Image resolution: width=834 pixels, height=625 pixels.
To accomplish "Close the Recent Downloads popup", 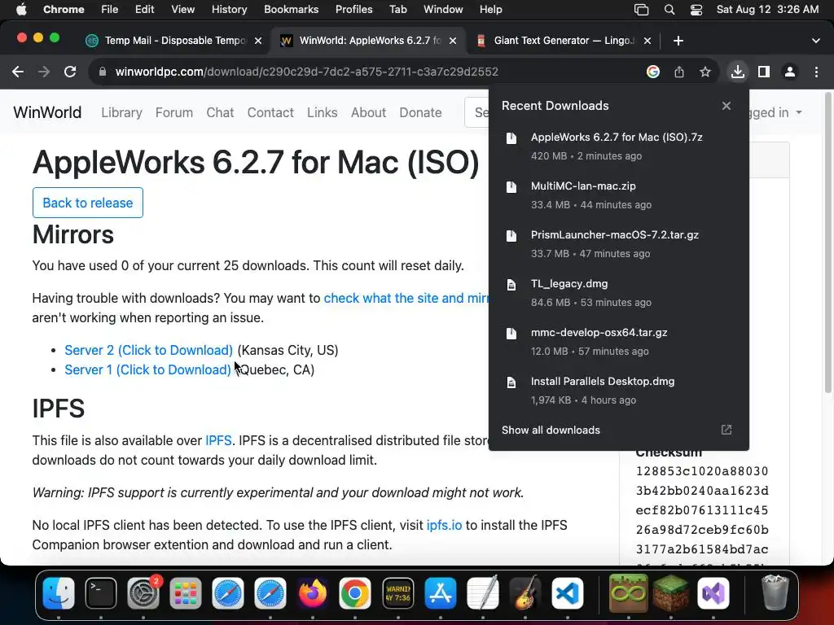I will pyautogui.click(x=726, y=106).
